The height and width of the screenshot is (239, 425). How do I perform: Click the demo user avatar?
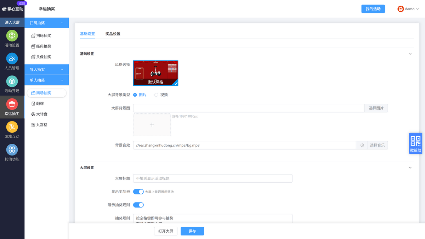pyautogui.click(x=401, y=9)
